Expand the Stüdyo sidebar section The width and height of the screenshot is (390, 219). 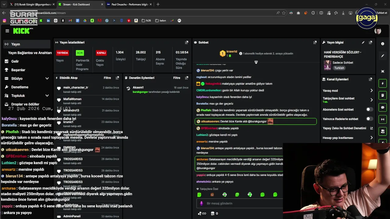point(47,78)
